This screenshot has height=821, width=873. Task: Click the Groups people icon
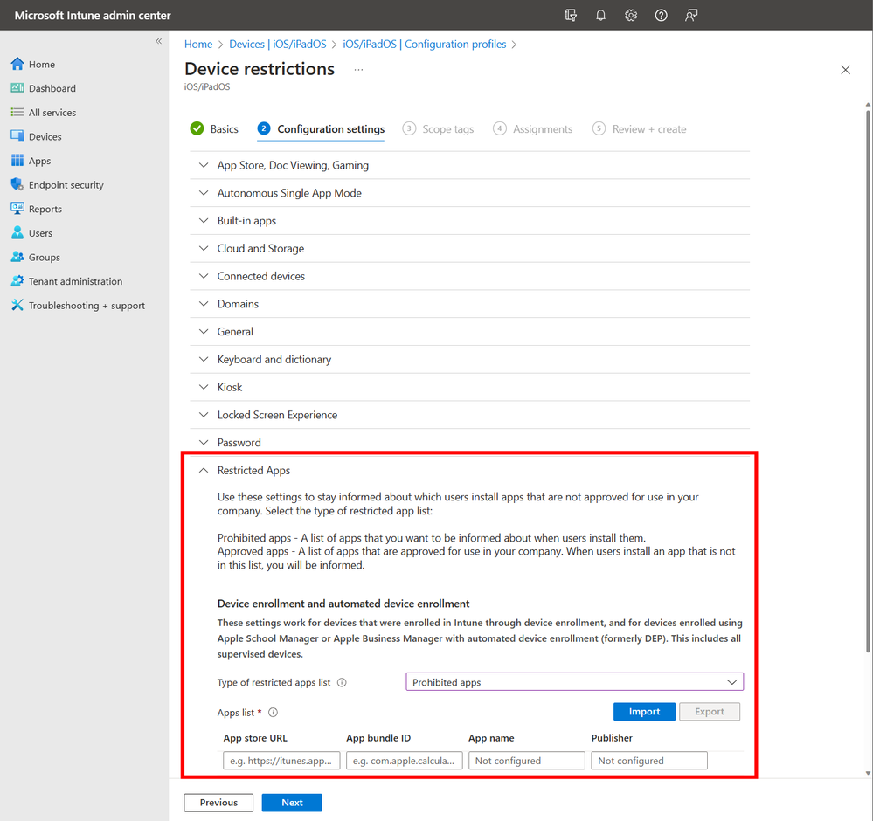tap(17, 257)
